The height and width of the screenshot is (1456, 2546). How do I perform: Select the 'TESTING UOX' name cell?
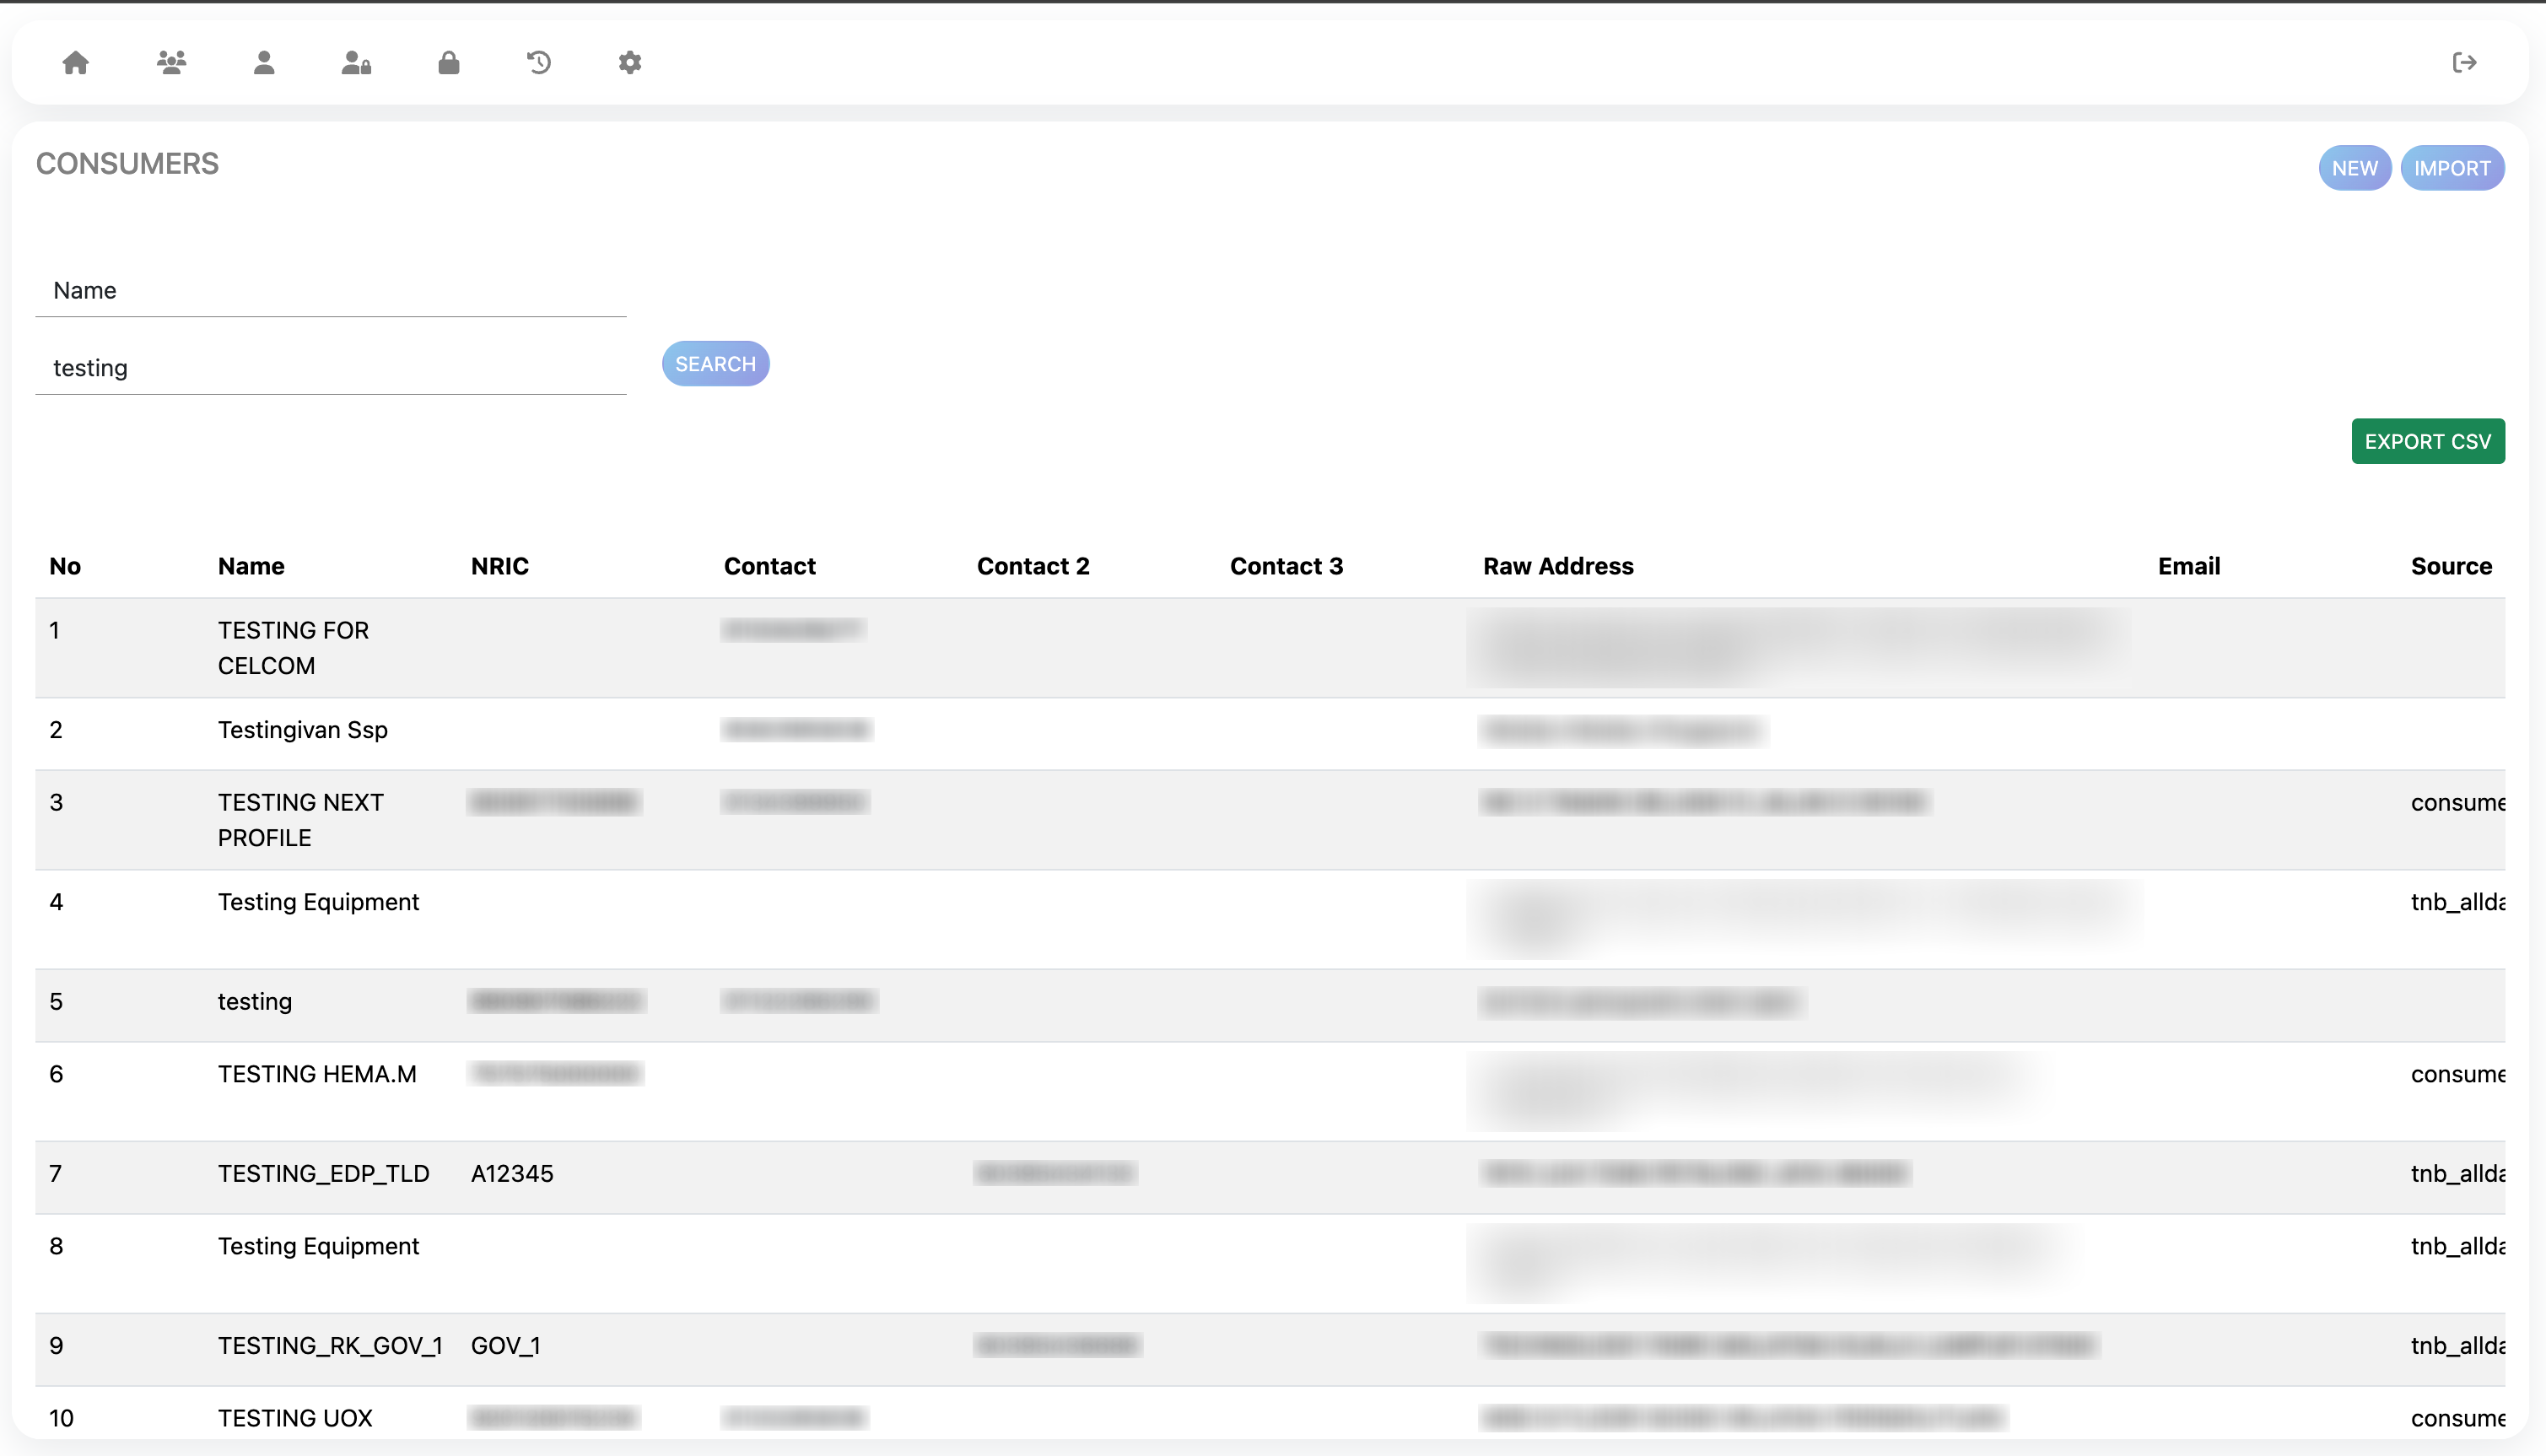coord(295,1418)
